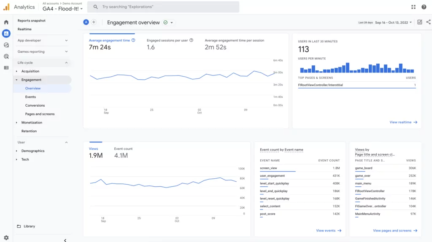Open the report status checkmark dropdown
The height and width of the screenshot is (242, 432).
pos(168,23)
